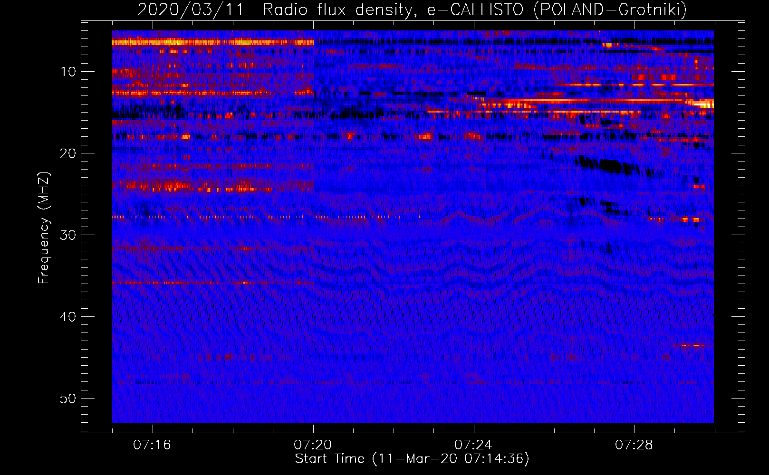
Task: Select the 'Frequency (MHZ)' y-axis label
Action: (x=44, y=228)
